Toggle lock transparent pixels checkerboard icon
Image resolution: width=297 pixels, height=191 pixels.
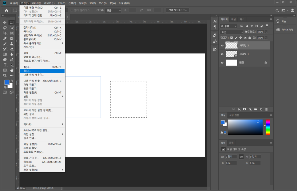[232, 38]
